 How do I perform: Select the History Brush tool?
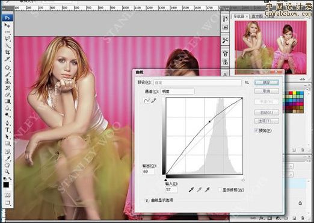coord(7,88)
